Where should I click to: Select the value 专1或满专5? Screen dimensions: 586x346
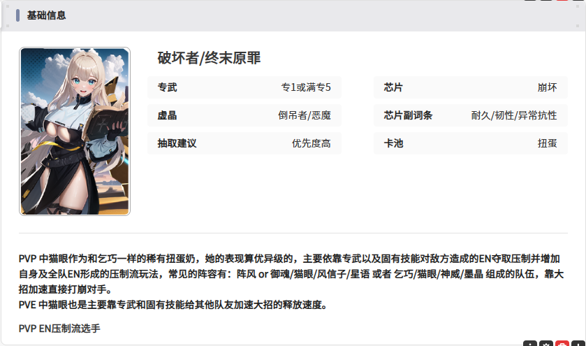(x=306, y=87)
